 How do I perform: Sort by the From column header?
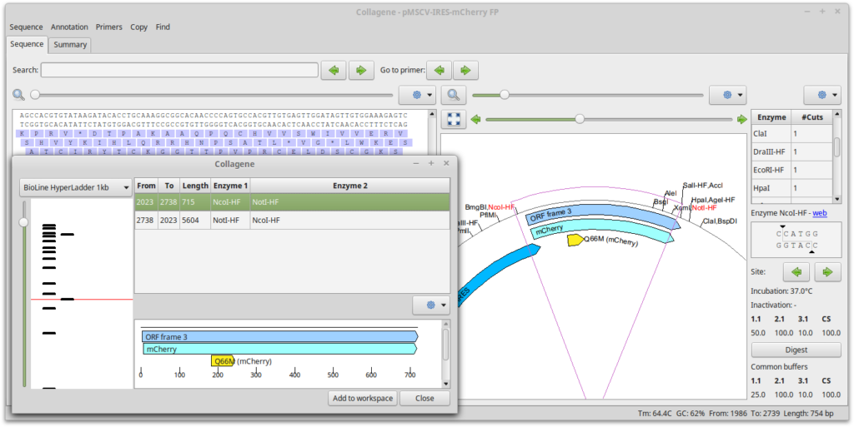pos(146,186)
